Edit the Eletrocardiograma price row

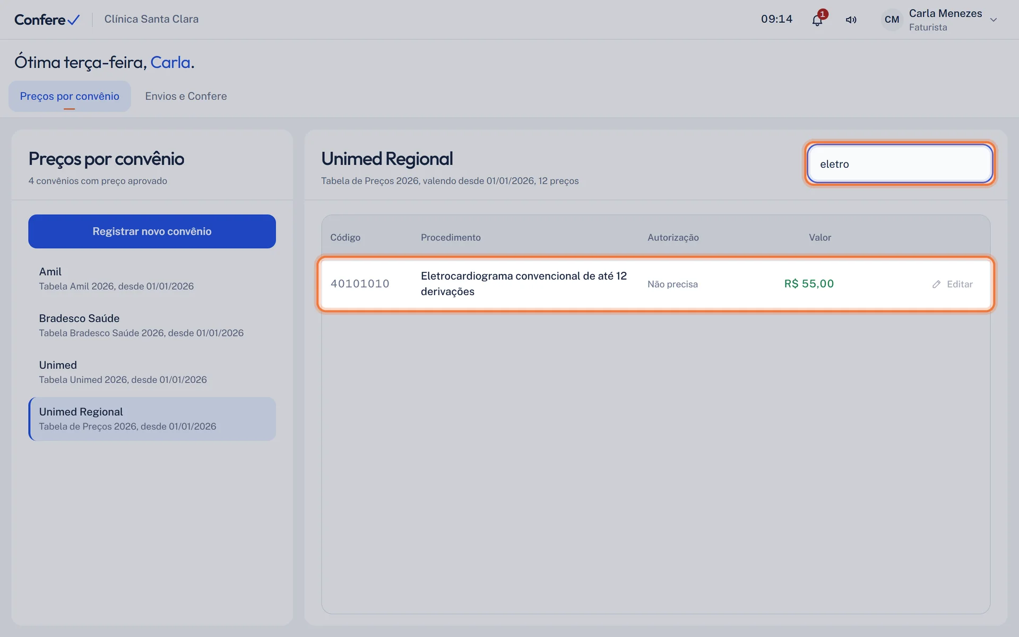(952, 284)
